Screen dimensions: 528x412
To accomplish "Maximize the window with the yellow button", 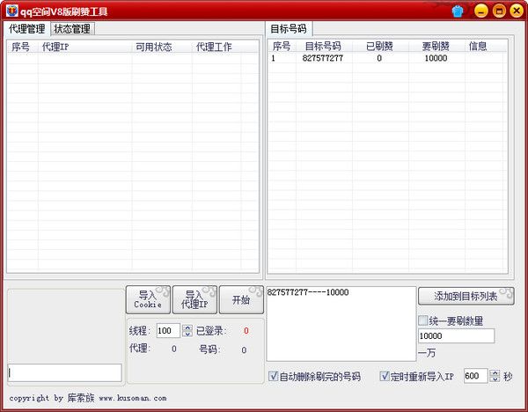I will coord(499,11).
